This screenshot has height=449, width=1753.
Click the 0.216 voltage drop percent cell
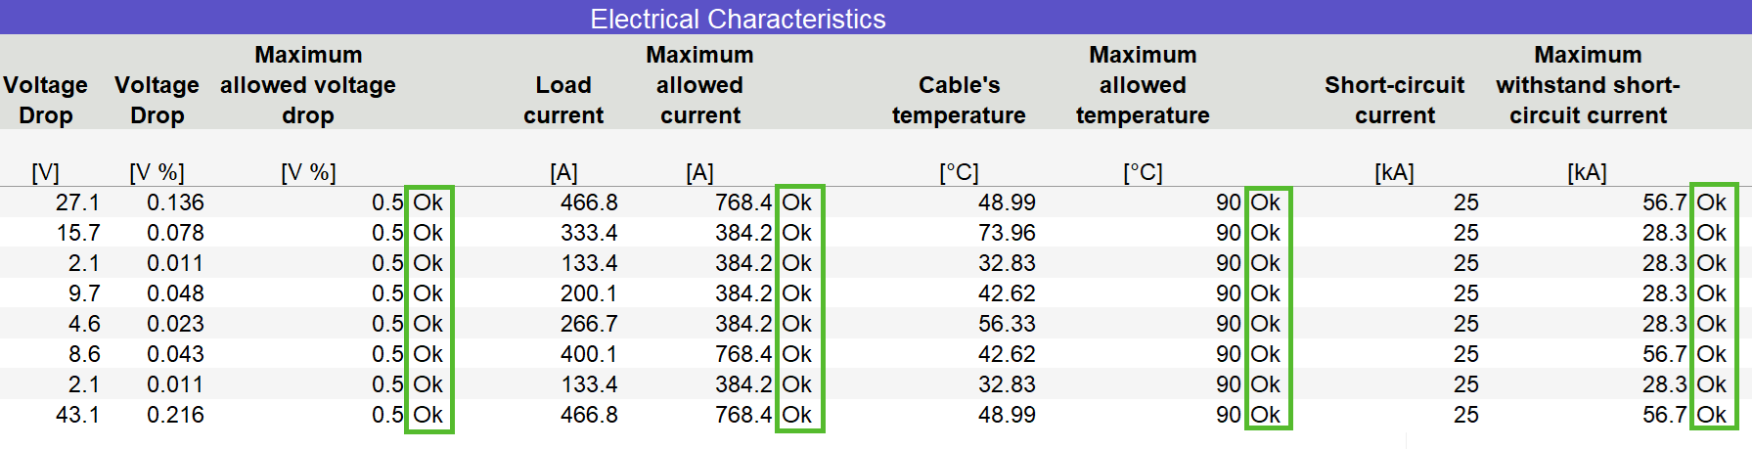pos(175,415)
